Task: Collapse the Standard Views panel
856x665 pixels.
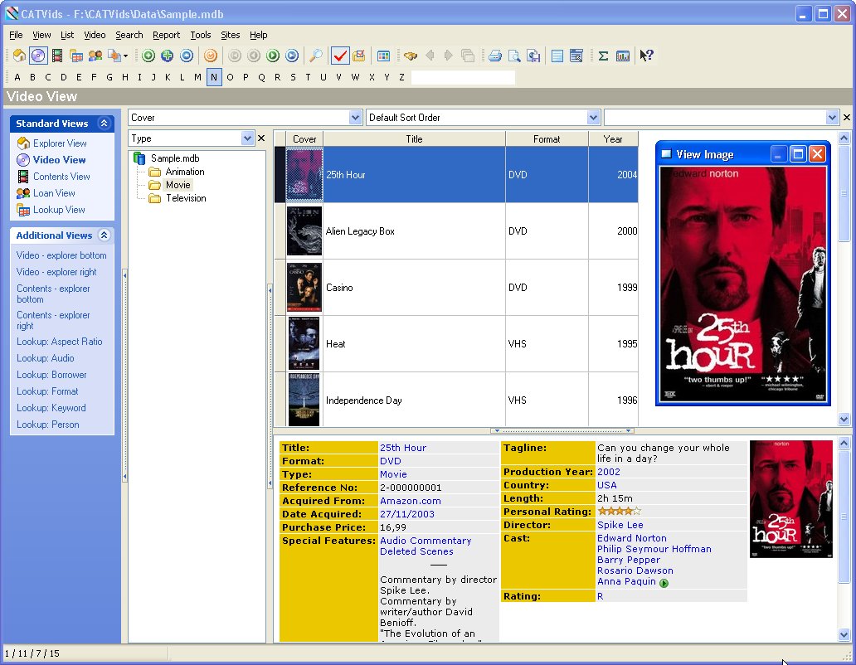Action: click(104, 124)
